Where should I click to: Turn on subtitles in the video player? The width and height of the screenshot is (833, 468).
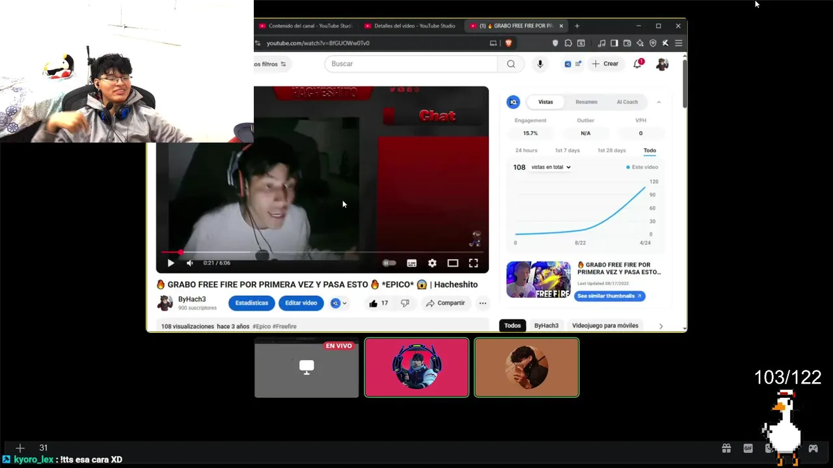click(411, 263)
